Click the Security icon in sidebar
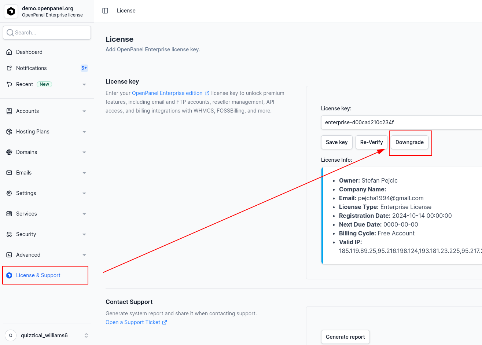This screenshot has width=482, height=345. pyautogui.click(x=9, y=234)
